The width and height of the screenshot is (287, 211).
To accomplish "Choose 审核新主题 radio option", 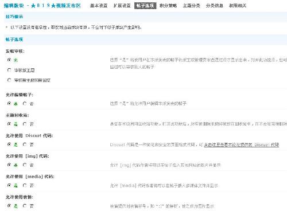I will pos(9,70).
